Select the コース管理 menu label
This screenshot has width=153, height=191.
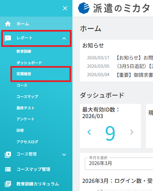coord(27,154)
